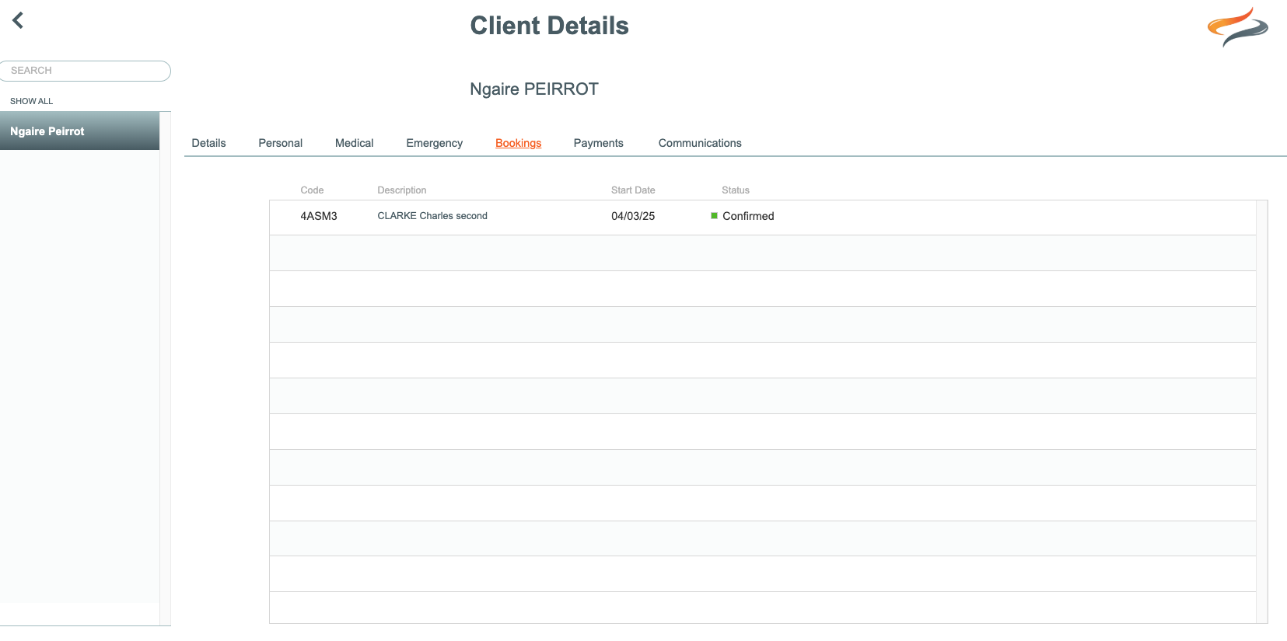Click the orange and grey swoosh logo
The height and width of the screenshot is (641, 1287).
coord(1237,26)
